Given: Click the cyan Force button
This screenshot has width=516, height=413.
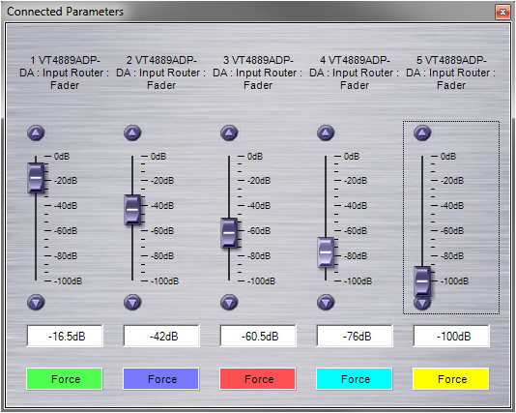Looking at the screenshot, I should [x=355, y=379].
